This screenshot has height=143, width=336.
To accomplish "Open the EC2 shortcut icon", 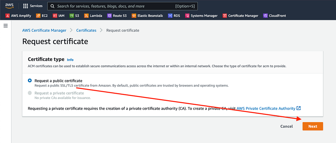I will click(x=38, y=16).
